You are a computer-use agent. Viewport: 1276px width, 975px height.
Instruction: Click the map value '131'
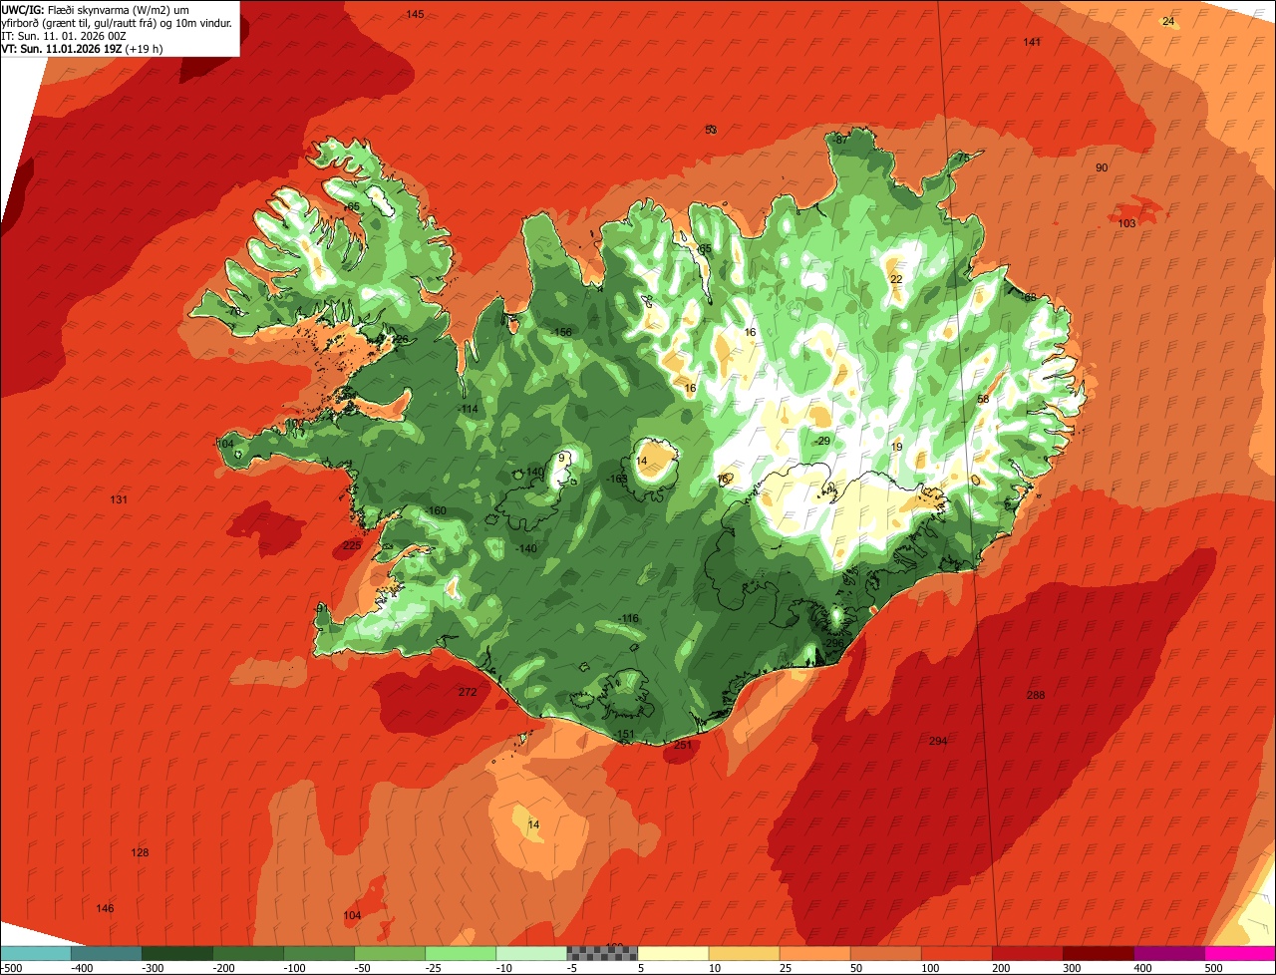click(x=119, y=499)
